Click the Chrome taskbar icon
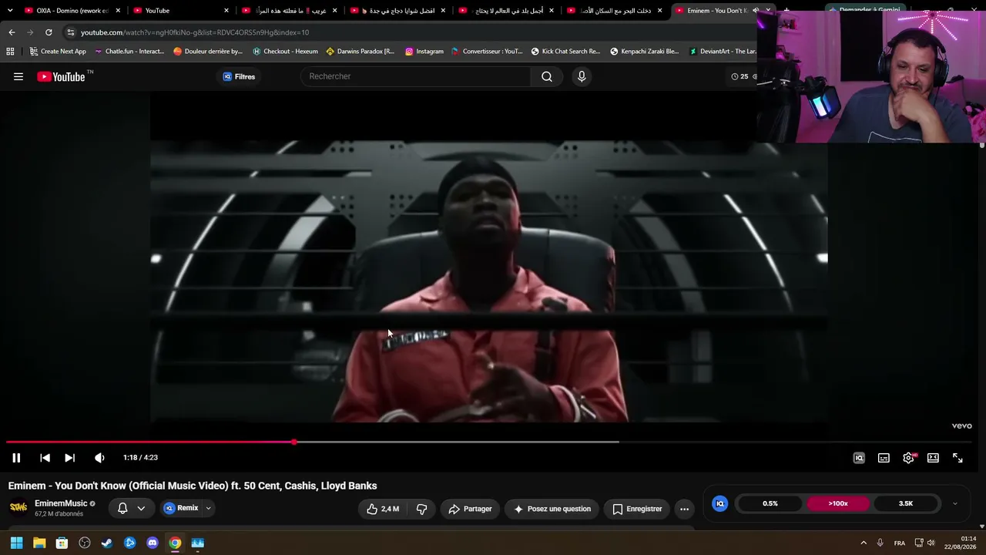This screenshot has width=986, height=555. [x=175, y=543]
